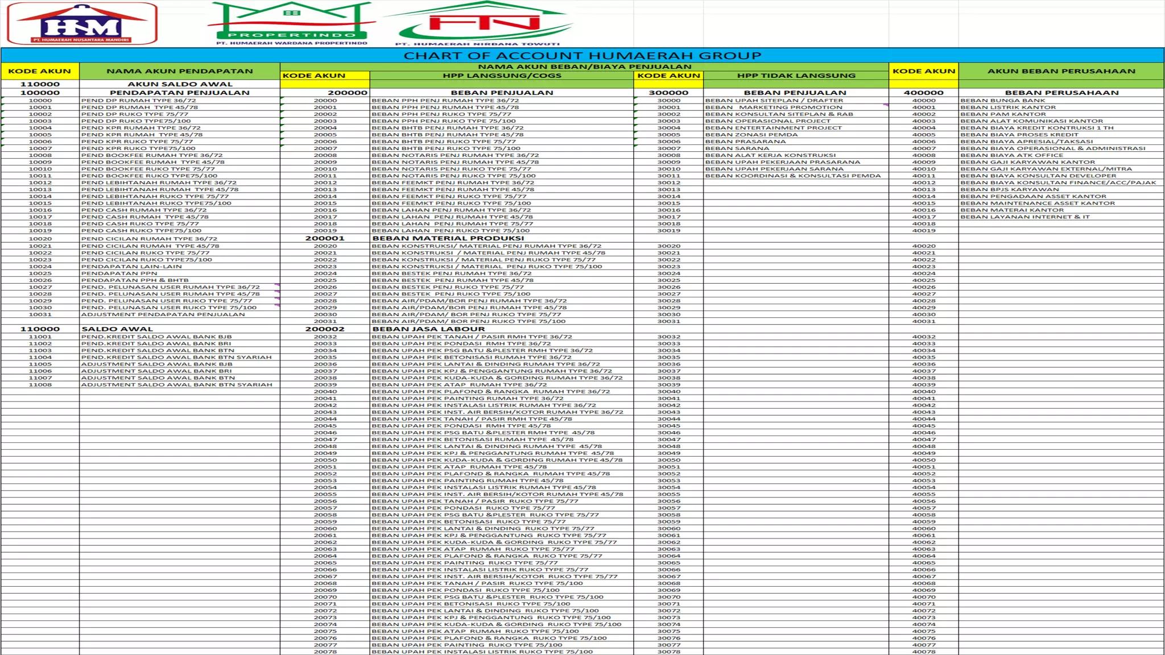This screenshot has width=1165, height=655.
Task: Click Beban Koordinasi & Konsultasi Pemda cell
Action: point(792,176)
